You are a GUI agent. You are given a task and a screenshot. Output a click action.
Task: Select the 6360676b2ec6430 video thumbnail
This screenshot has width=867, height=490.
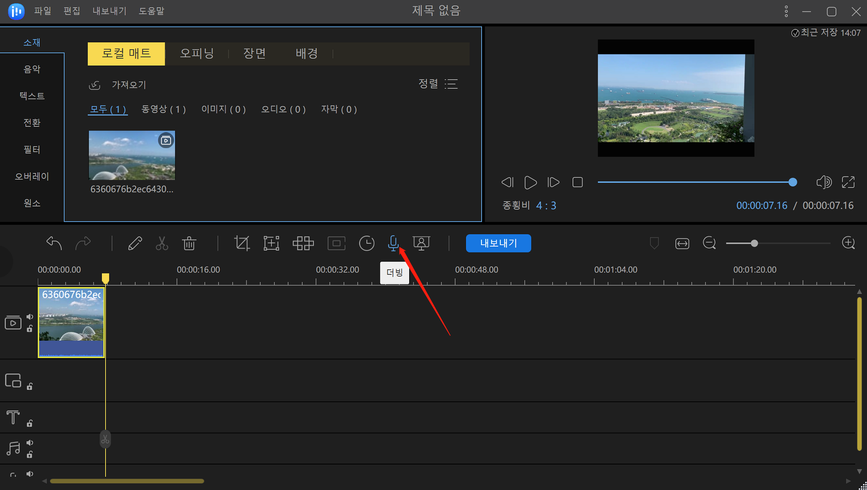point(132,155)
